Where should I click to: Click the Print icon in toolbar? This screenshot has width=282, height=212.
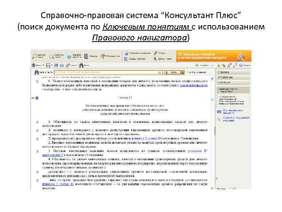(x=62, y=65)
